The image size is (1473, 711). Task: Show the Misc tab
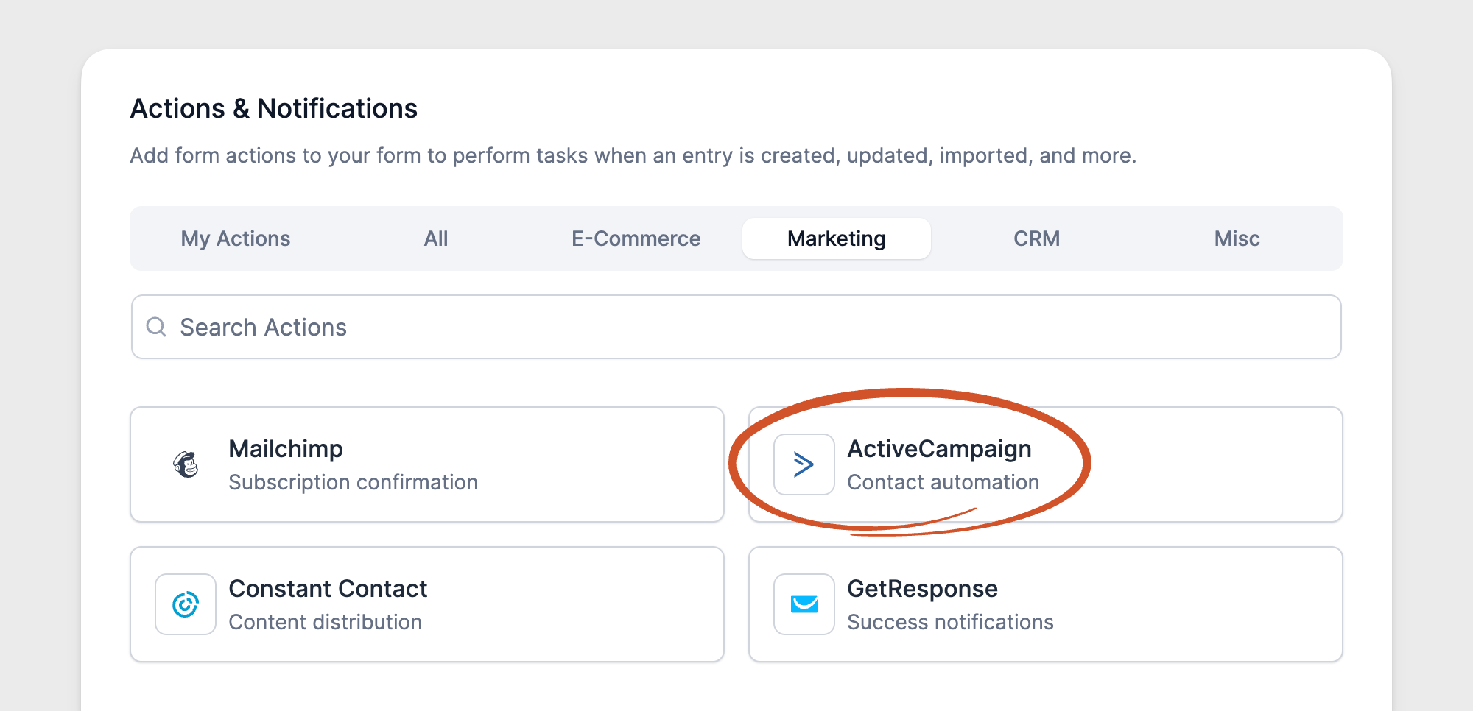coord(1237,238)
